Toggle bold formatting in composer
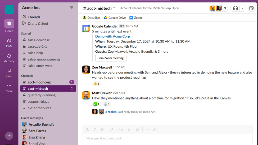This screenshot has height=145, width=258. click(88, 130)
